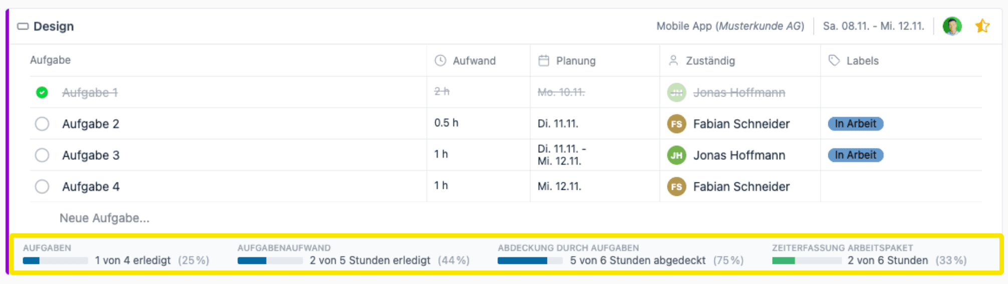This screenshot has width=1008, height=284.
Task: Open the Aufgabe 3 date range planning
Action: [x=562, y=155]
